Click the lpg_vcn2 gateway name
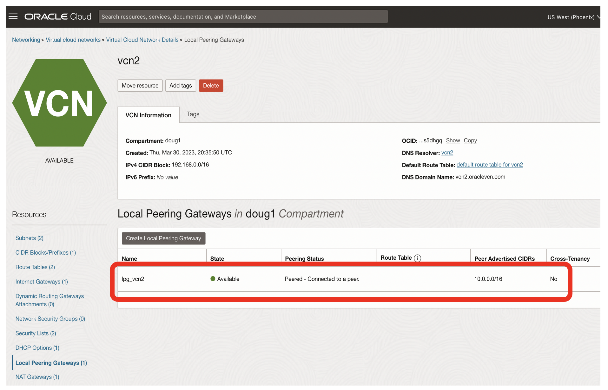The height and width of the screenshot is (390, 608). pos(133,279)
